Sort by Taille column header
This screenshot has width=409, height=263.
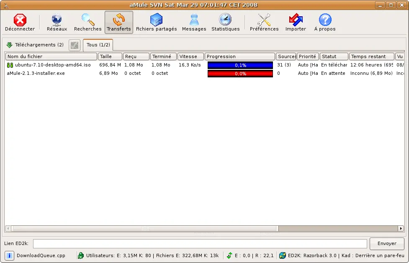(110, 56)
